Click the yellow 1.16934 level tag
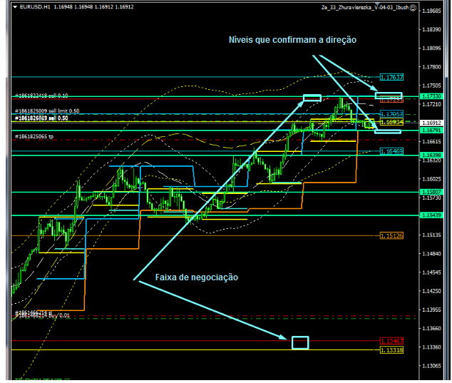The image size is (452, 383). tap(391, 123)
